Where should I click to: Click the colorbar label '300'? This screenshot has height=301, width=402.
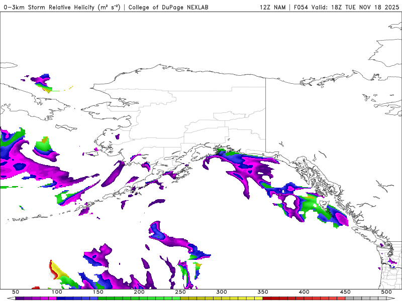pyautogui.click(x=222, y=292)
